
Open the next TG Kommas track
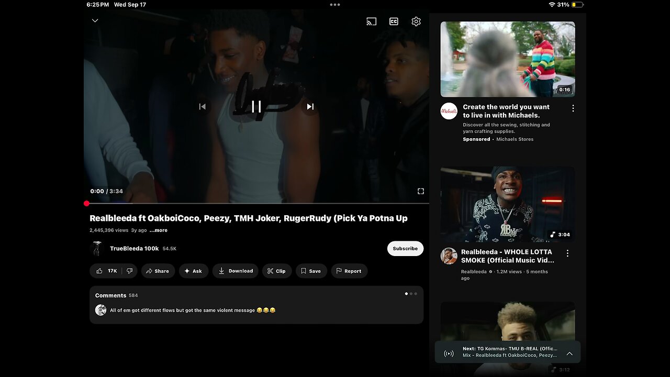coord(510,349)
